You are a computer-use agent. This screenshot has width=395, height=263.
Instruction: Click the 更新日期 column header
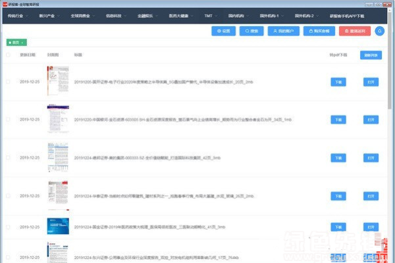(28, 55)
